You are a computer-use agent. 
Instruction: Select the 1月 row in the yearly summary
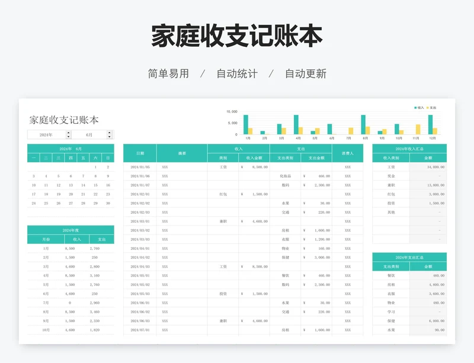[71, 249]
